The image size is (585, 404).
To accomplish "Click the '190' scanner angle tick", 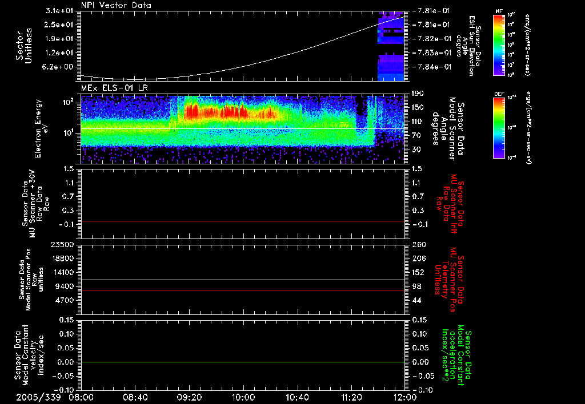I will [418, 94].
